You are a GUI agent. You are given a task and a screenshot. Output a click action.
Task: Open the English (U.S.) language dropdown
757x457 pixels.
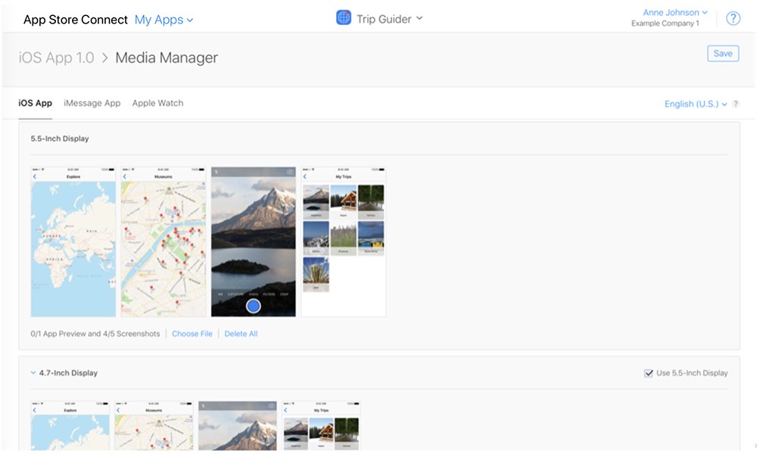point(695,104)
